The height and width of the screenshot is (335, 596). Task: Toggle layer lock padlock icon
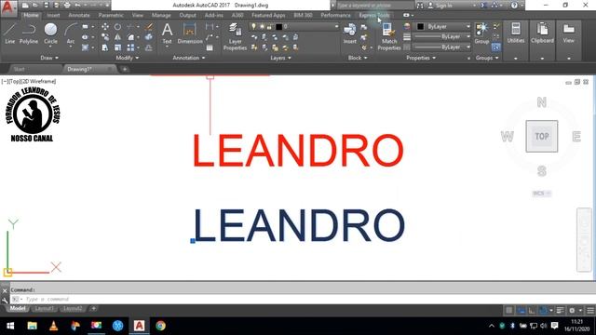point(269,27)
